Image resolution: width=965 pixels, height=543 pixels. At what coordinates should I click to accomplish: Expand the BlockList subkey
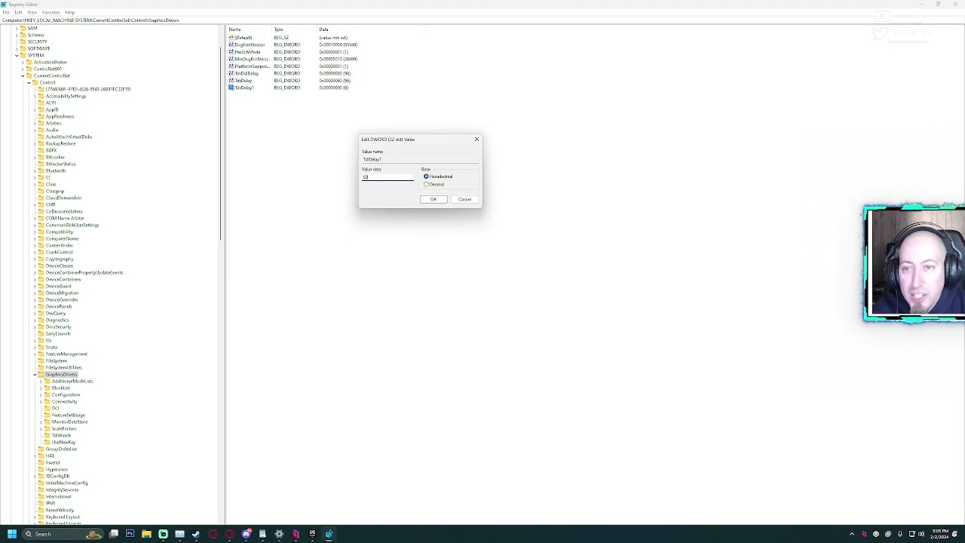[41, 388]
